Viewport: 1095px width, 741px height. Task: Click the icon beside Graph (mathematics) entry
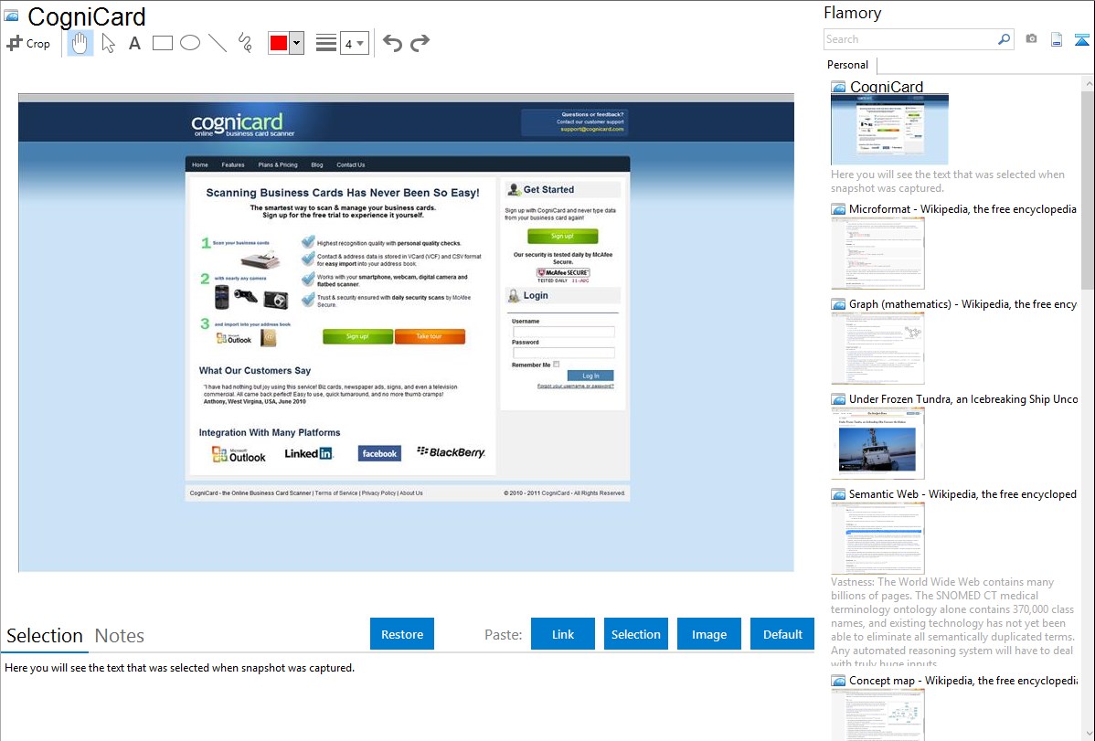tap(838, 304)
